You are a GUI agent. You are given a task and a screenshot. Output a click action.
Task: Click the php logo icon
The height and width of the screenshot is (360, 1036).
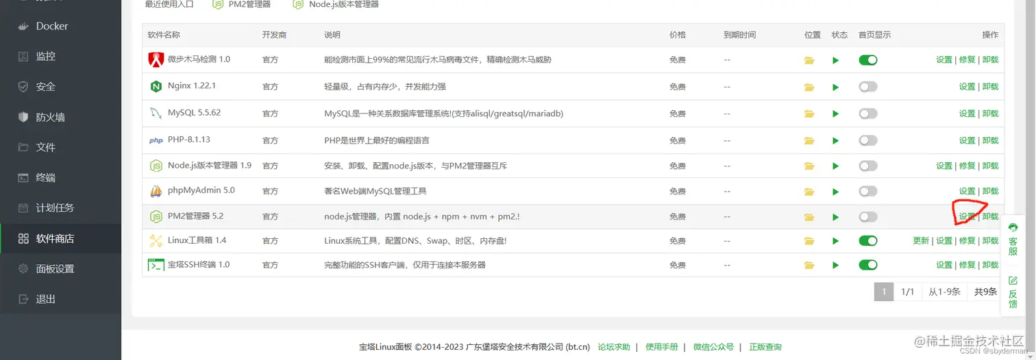pos(156,140)
